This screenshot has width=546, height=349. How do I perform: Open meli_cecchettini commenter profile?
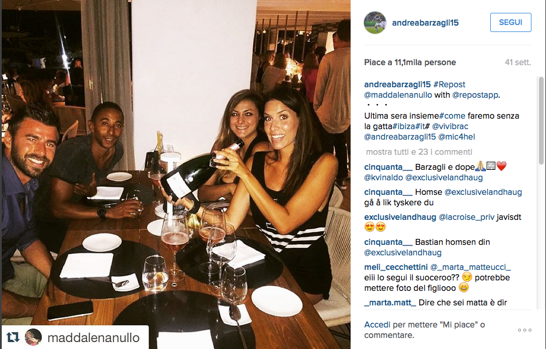pos(396,267)
